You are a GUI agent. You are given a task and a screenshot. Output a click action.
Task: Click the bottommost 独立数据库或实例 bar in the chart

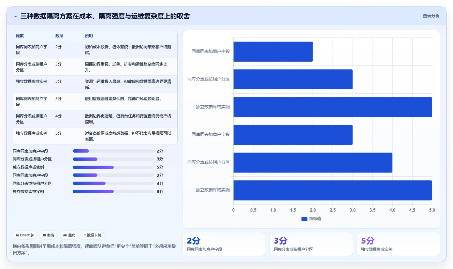pos(333,190)
